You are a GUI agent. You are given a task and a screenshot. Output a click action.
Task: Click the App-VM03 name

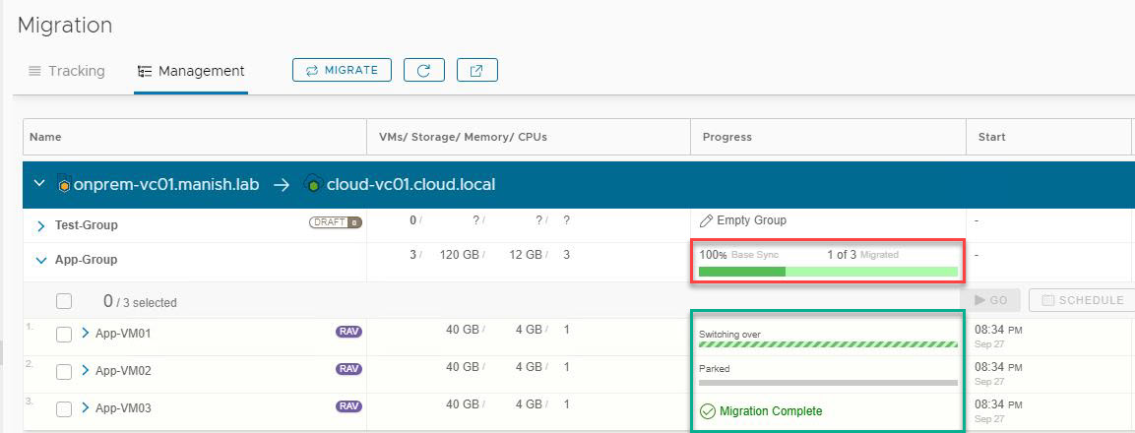point(123,409)
